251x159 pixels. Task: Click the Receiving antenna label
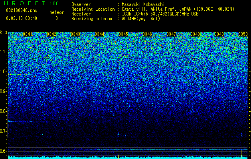coord(92,19)
